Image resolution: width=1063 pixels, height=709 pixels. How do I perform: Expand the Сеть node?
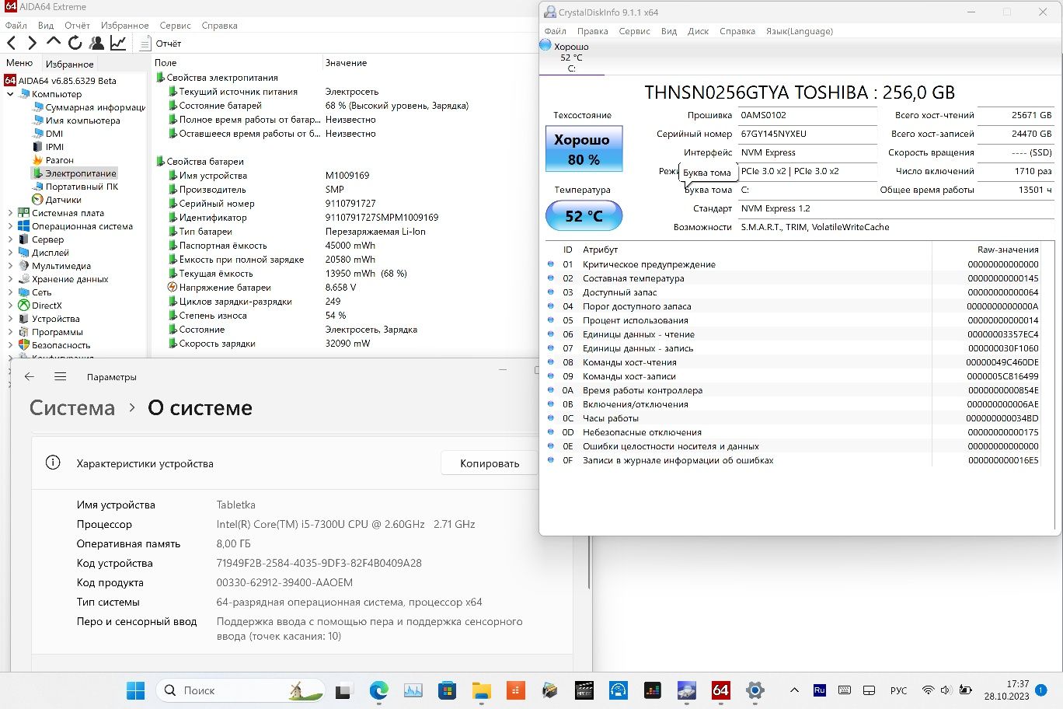[x=10, y=292]
